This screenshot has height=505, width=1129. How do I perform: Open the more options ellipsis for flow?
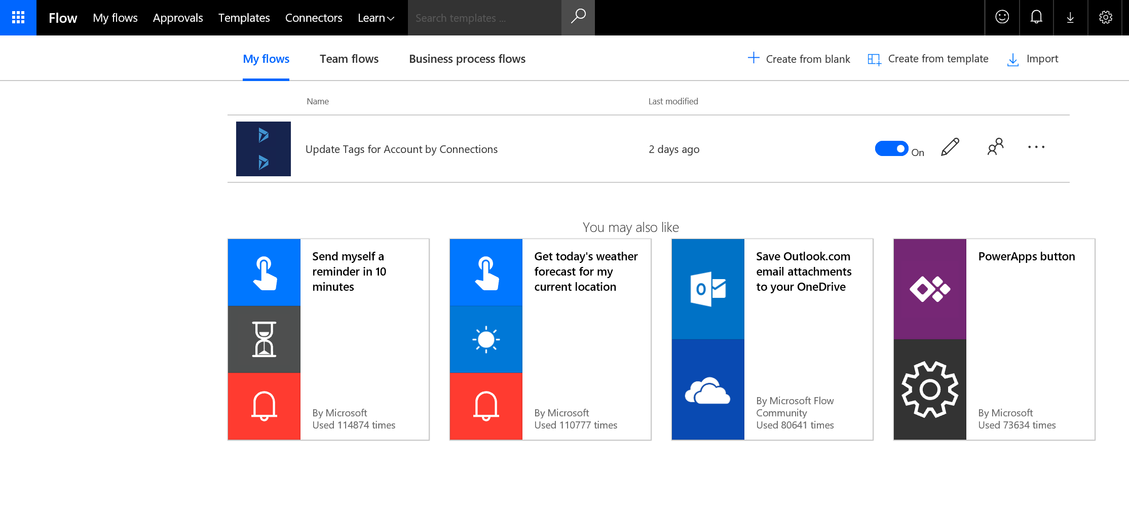1036,147
